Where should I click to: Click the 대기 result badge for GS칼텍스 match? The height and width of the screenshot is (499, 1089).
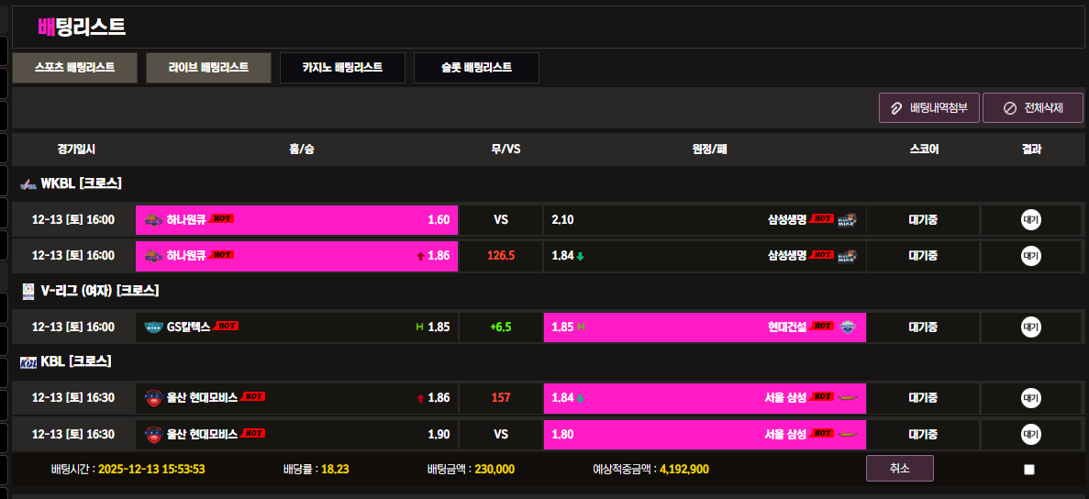(x=1031, y=327)
